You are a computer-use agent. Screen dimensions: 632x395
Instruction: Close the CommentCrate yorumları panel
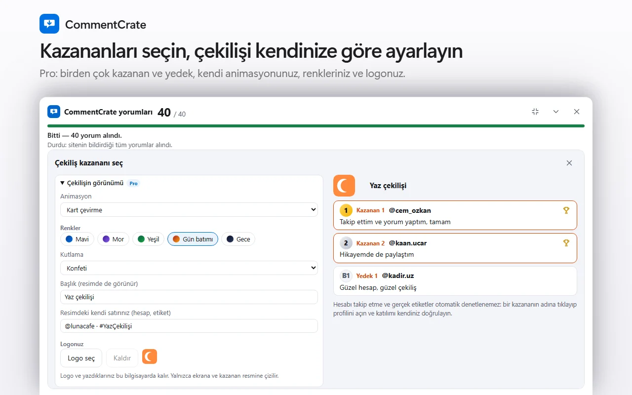tap(577, 112)
